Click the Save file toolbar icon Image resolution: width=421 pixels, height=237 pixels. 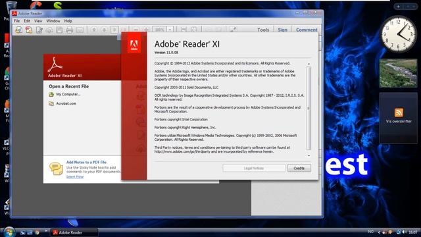[x=59, y=30]
